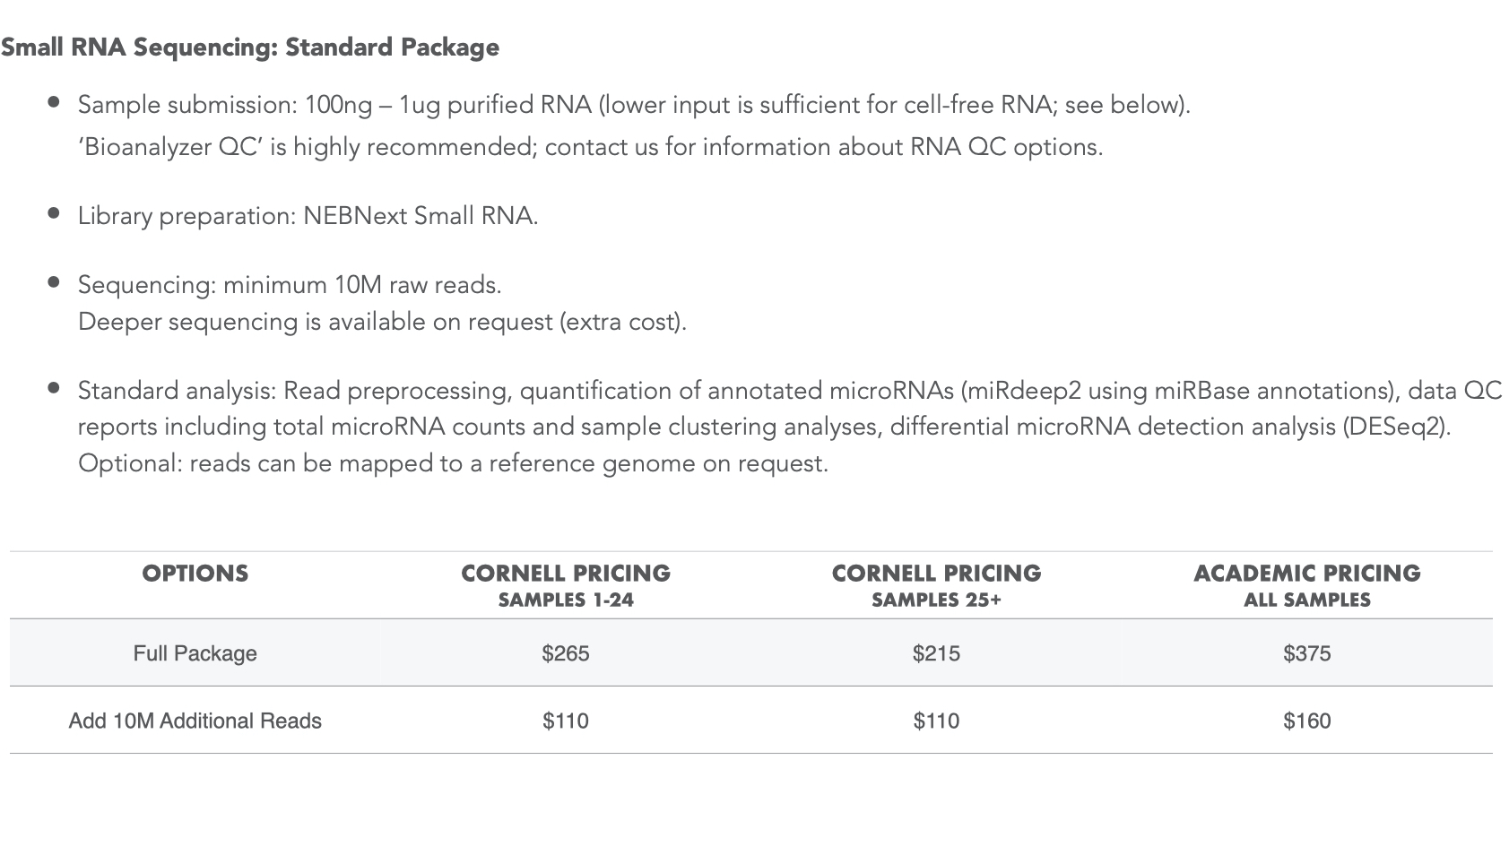The width and height of the screenshot is (1509, 855).
Task: Click the Standard analysis: Read preprocessing text
Action: 789,391
